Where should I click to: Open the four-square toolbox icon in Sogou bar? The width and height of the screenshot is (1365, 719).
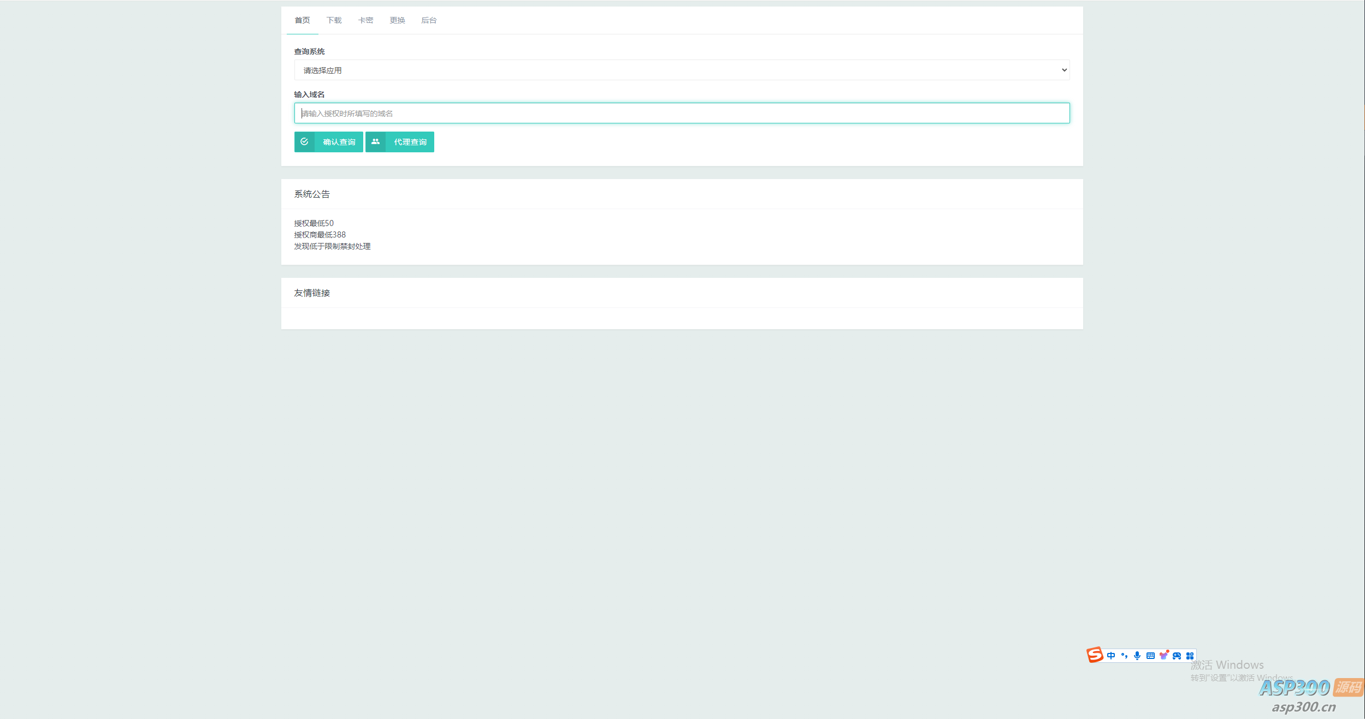tap(1190, 656)
